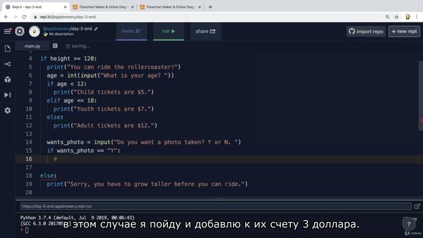Click the Repl.it spiral logo

pos(20,31)
